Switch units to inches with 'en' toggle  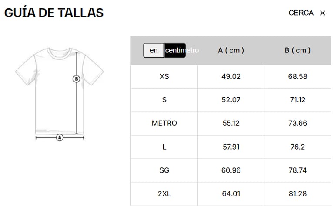tap(154, 50)
